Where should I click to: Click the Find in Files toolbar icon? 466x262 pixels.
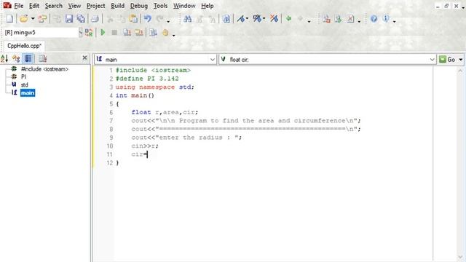click(226, 19)
